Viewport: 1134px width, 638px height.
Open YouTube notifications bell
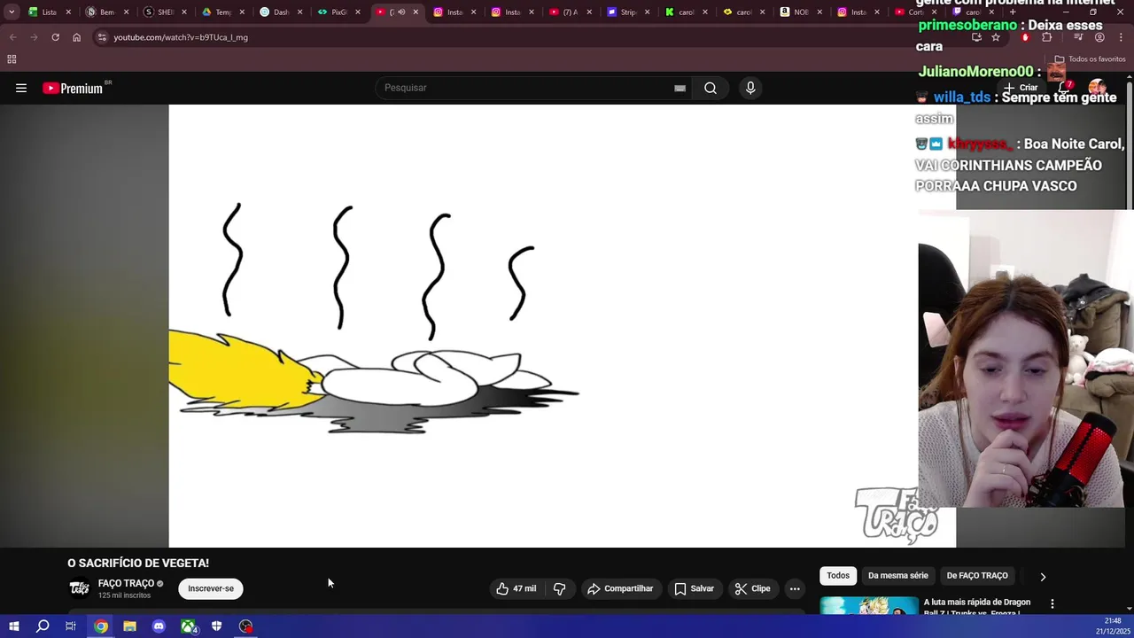[x=1064, y=88]
